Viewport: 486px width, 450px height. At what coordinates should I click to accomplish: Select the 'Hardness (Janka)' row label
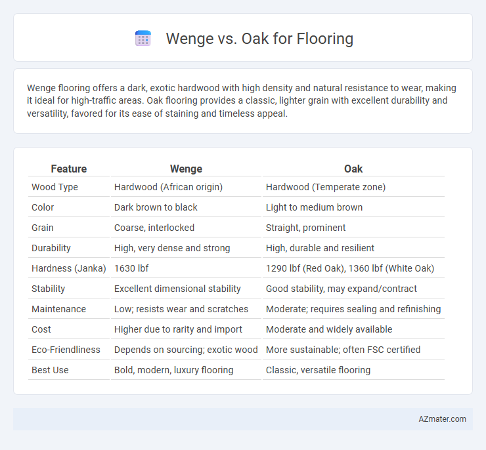click(69, 268)
